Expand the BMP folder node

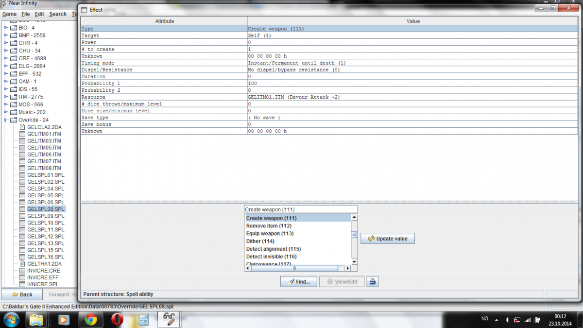pos(5,35)
